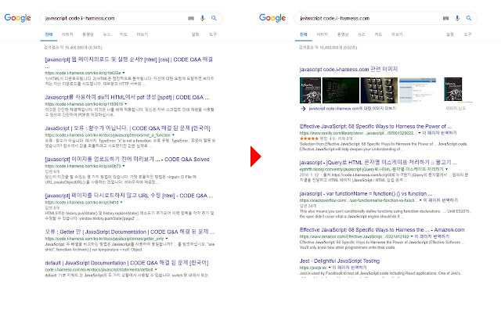Open 도구 on the left page
This screenshot has width=501, height=313.
213,34
